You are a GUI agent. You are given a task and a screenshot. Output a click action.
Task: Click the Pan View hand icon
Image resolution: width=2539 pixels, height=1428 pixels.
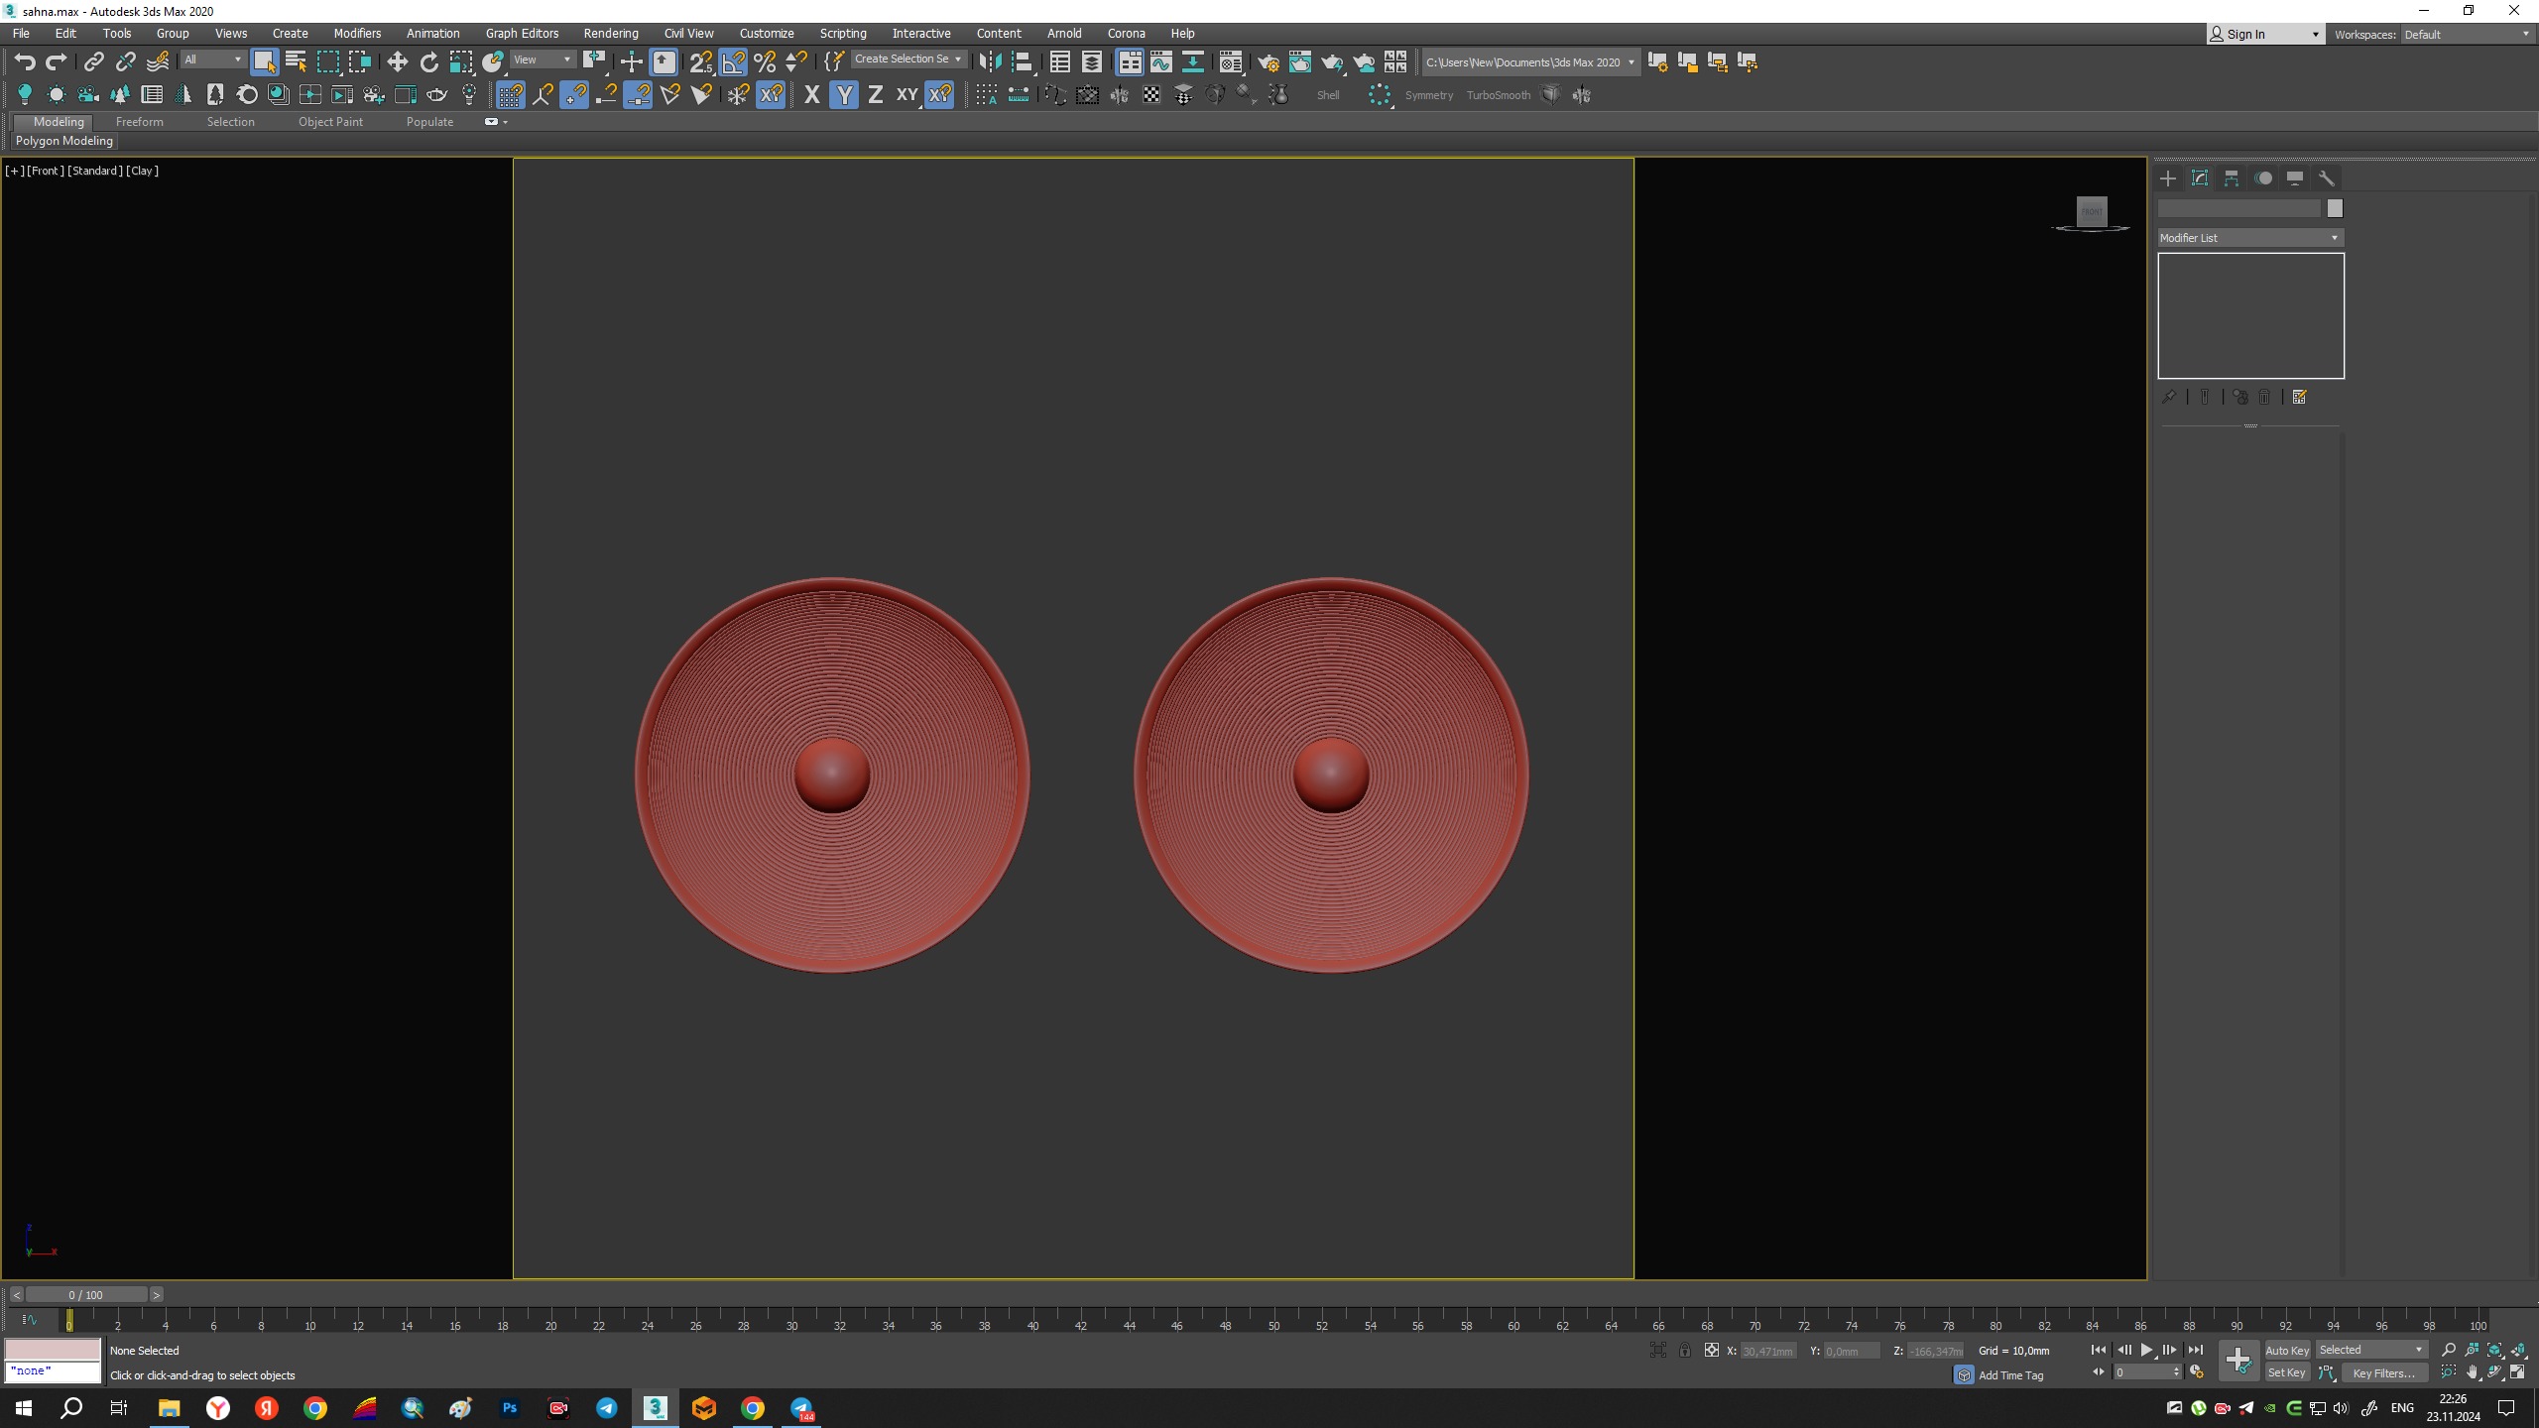tap(2473, 1372)
